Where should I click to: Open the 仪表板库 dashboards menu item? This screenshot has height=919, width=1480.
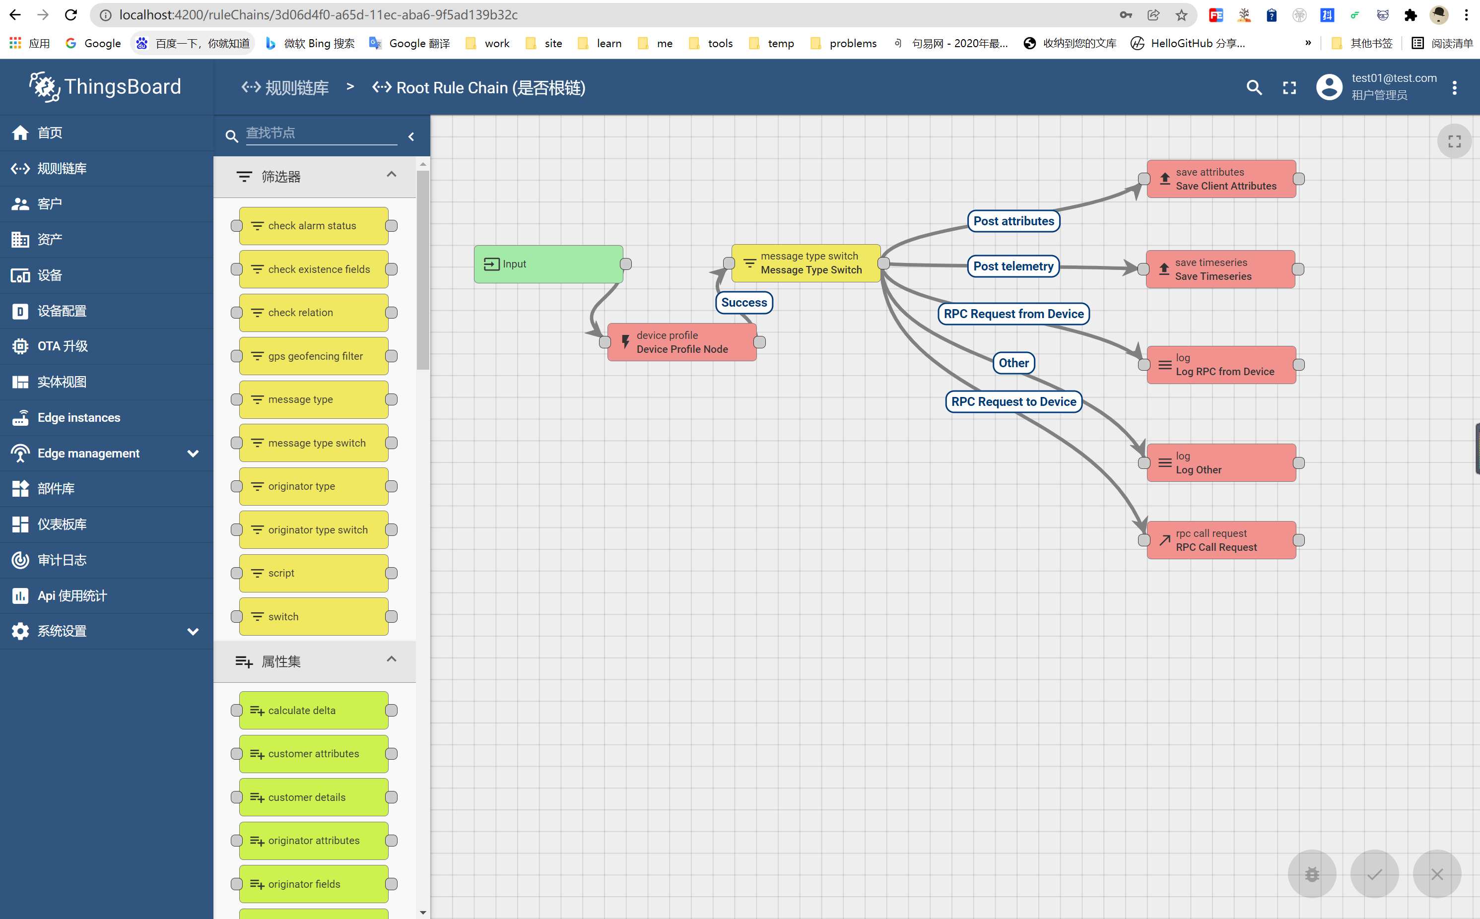tap(62, 524)
